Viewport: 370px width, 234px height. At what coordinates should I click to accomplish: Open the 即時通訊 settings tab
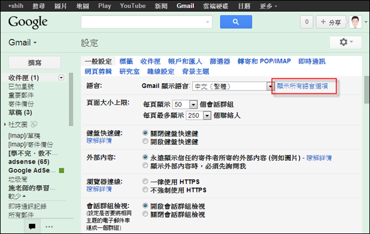[312, 61]
